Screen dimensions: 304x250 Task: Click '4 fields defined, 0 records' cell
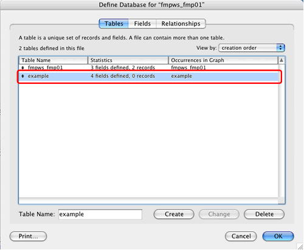click(123, 76)
